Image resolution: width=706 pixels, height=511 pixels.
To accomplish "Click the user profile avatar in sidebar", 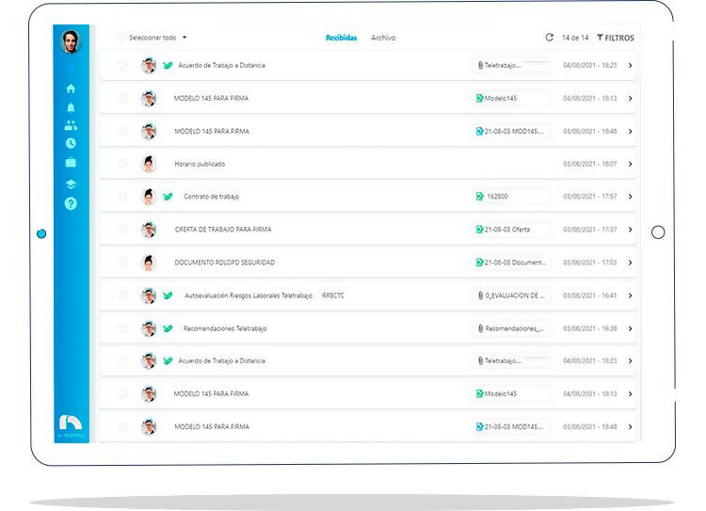I will tap(71, 40).
